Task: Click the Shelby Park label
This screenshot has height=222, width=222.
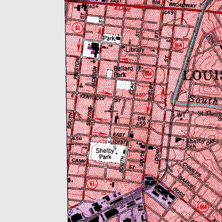Action: (105, 154)
